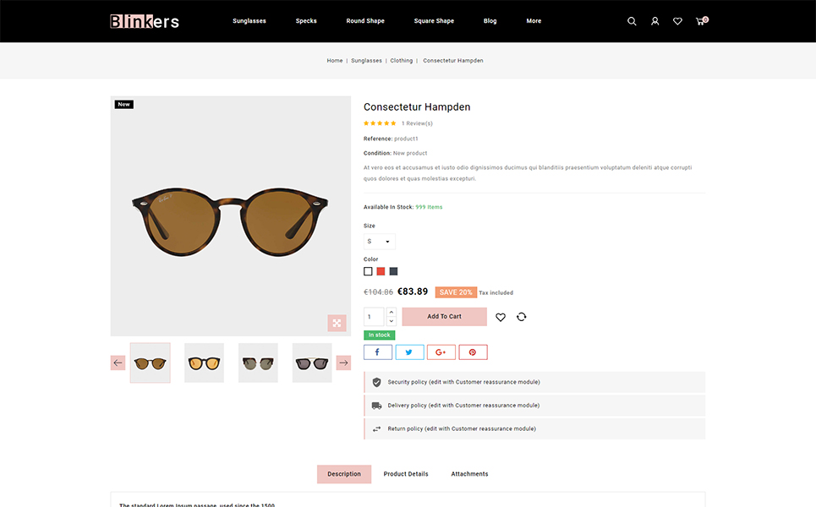Click the Add To Cart button

point(444,317)
